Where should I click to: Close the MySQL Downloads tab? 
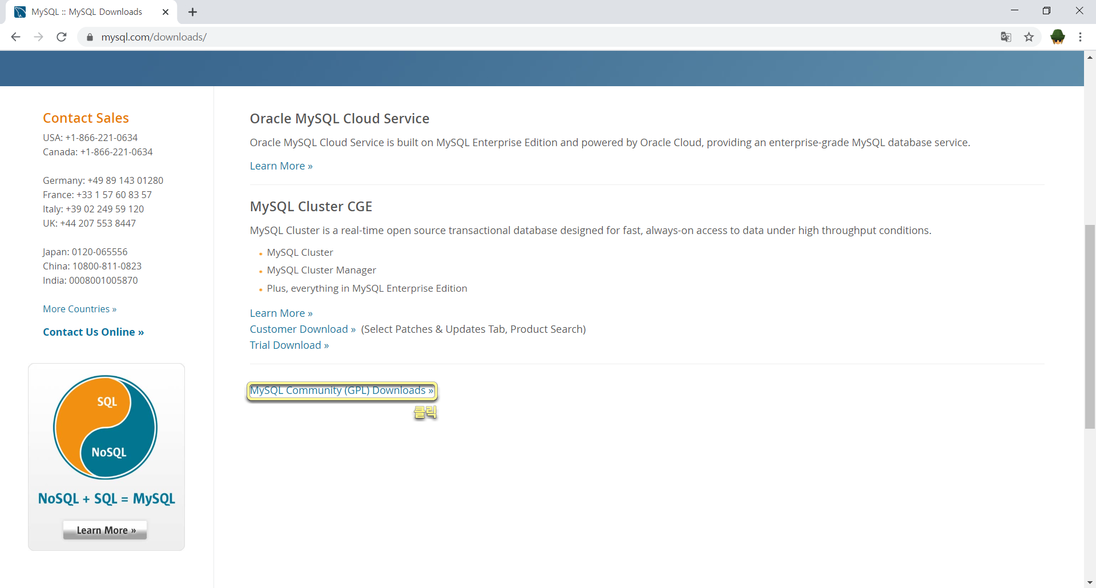point(166,12)
